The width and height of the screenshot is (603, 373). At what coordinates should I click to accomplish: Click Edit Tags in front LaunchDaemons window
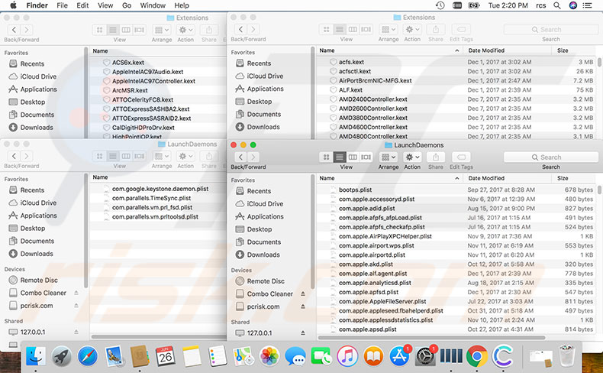[461, 157]
